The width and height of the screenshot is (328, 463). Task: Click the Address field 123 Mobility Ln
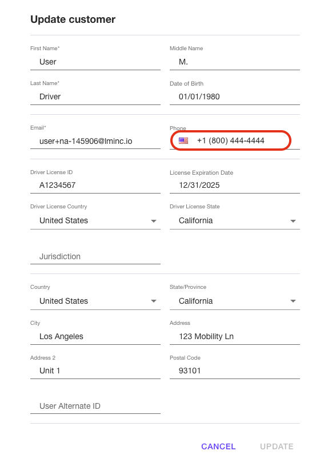click(x=235, y=337)
